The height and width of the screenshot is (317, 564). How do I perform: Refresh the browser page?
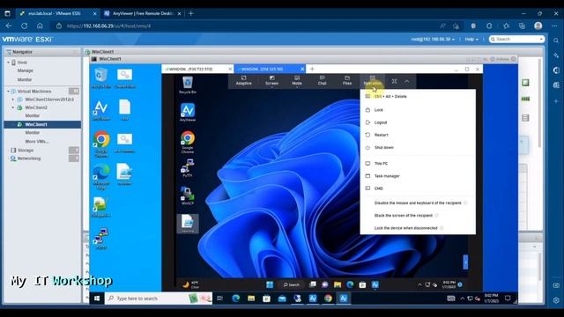(x=24, y=26)
